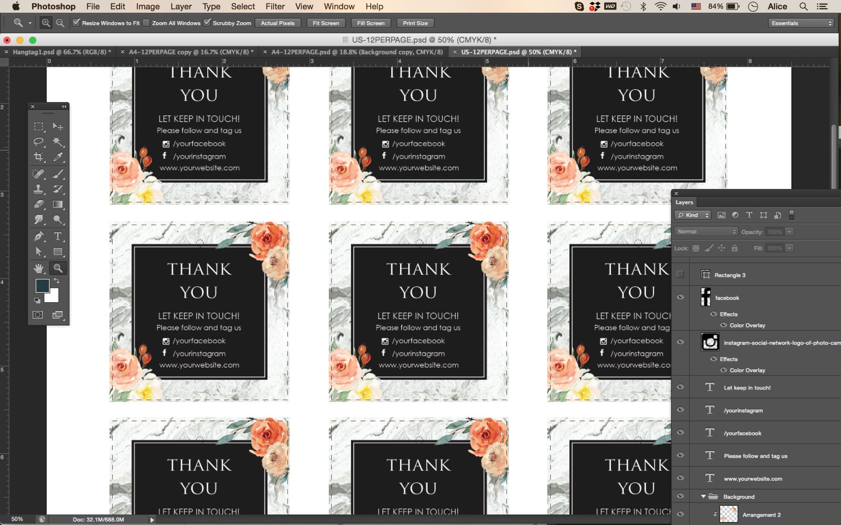Collapse the Background layer group
The width and height of the screenshot is (841, 525).
point(703,496)
